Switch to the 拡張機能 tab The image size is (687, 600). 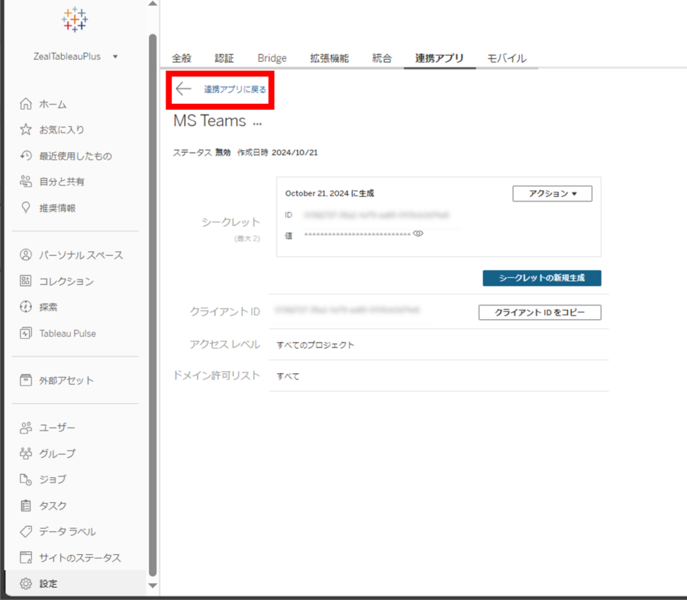point(329,58)
